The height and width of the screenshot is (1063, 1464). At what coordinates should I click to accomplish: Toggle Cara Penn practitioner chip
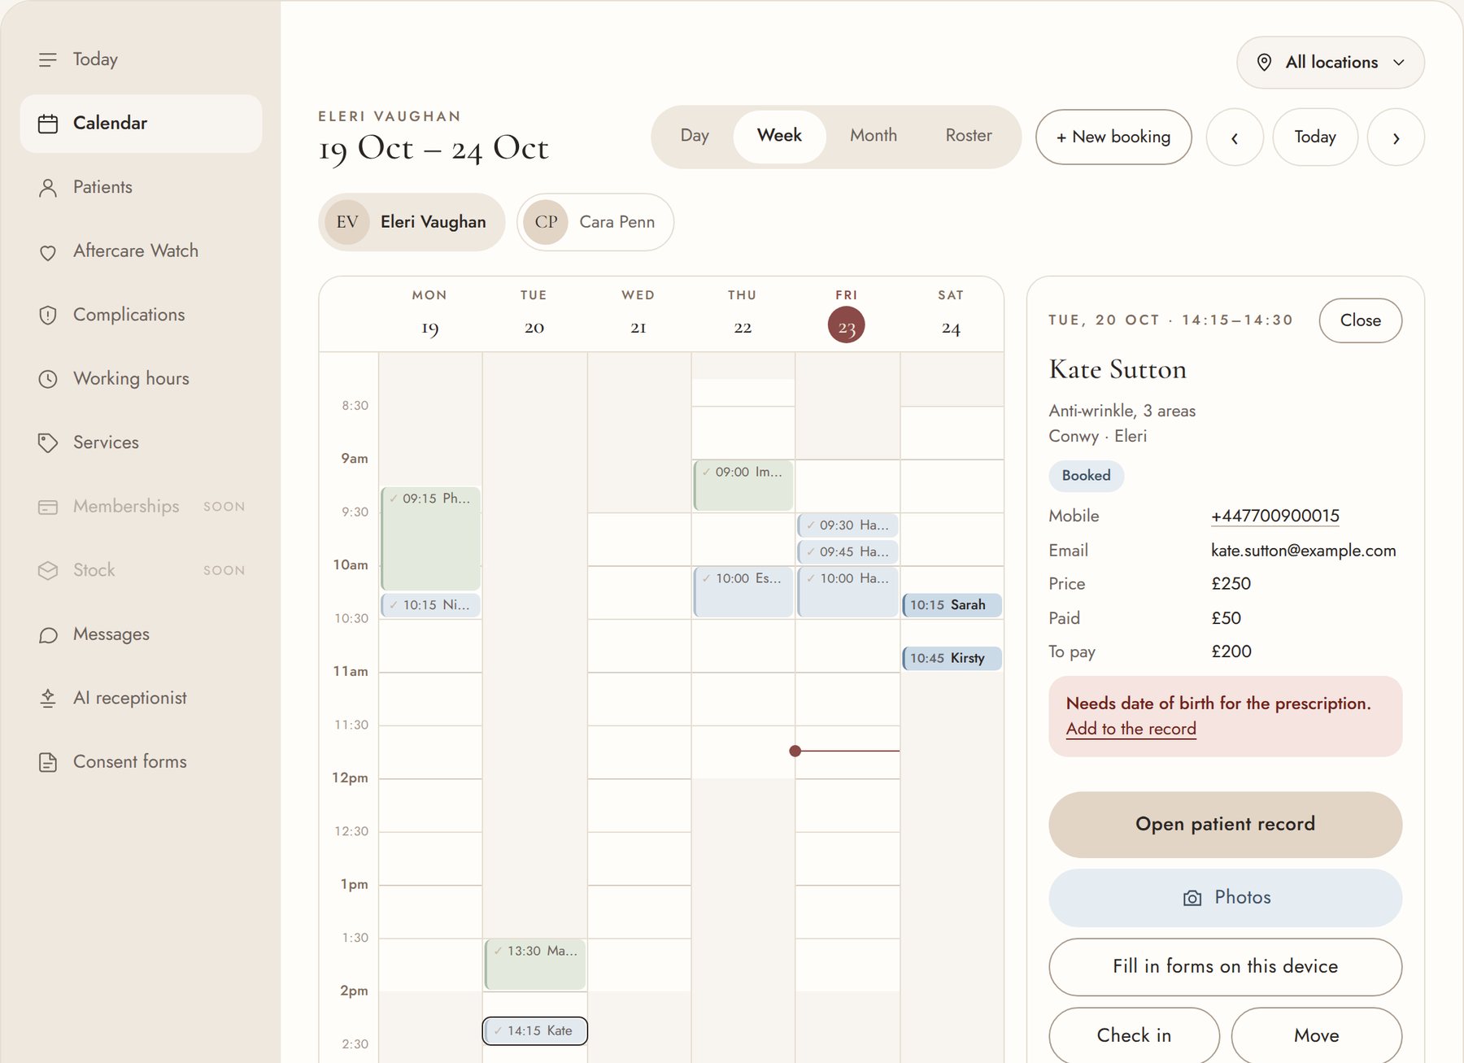click(x=595, y=222)
